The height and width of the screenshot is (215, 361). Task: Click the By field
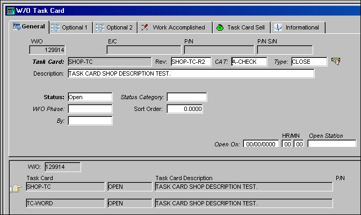point(90,121)
